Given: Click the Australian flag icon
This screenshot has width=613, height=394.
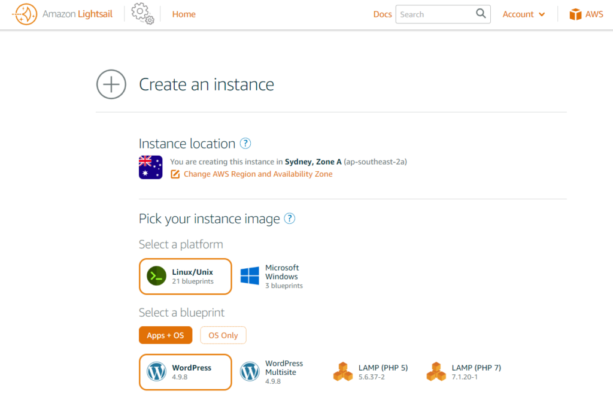Looking at the screenshot, I should point(150,167).
